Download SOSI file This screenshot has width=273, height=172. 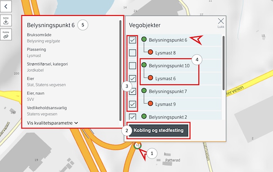point(6,21)
